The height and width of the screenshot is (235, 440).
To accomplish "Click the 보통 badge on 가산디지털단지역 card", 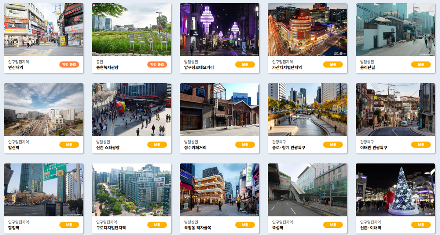I will coord(333,65).
